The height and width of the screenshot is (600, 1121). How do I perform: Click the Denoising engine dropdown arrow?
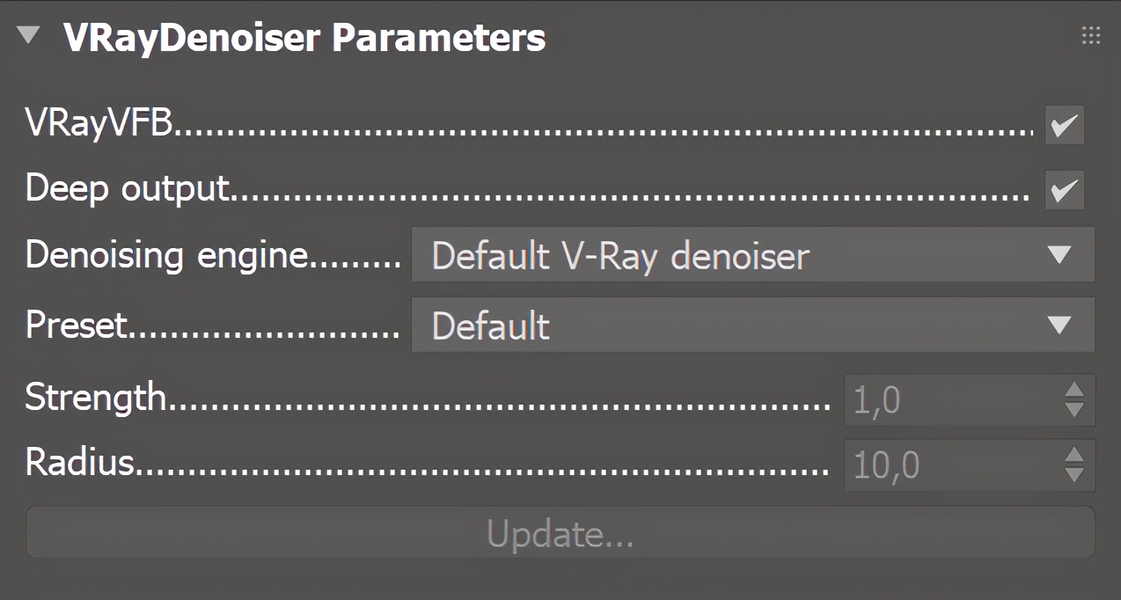tap(1060, 256)
